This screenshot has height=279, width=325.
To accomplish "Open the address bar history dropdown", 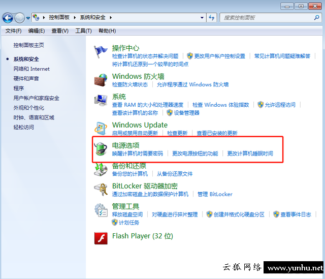I will tap(202, 18).
